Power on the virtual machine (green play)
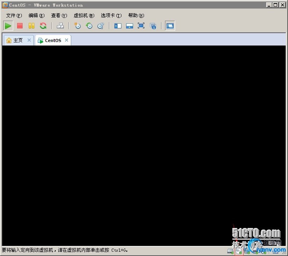This screenshot has height=256, width=288. point(8,26)
